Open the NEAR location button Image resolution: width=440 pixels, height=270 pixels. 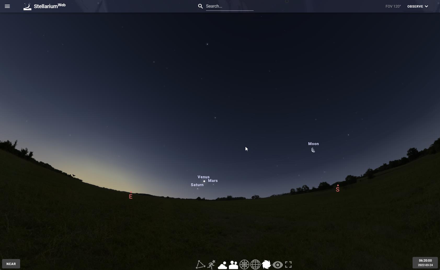[11, 264]
